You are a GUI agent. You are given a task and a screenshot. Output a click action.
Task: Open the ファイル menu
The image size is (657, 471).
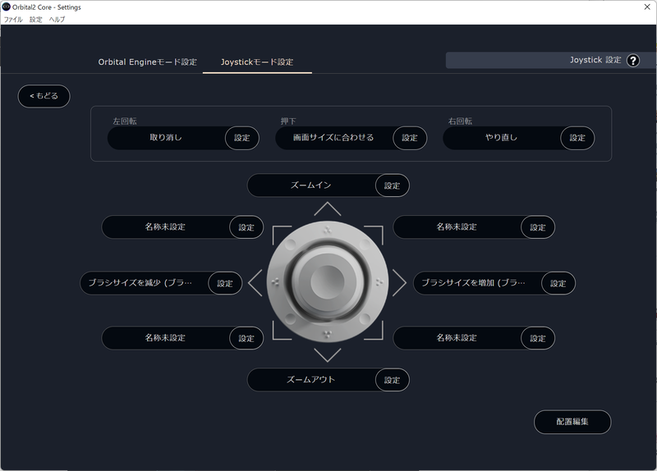(13, 19)
